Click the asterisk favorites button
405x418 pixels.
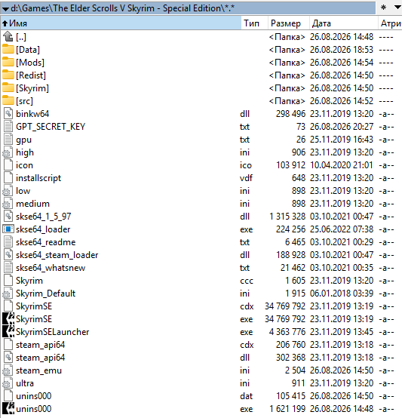click(x=383, y=8)
